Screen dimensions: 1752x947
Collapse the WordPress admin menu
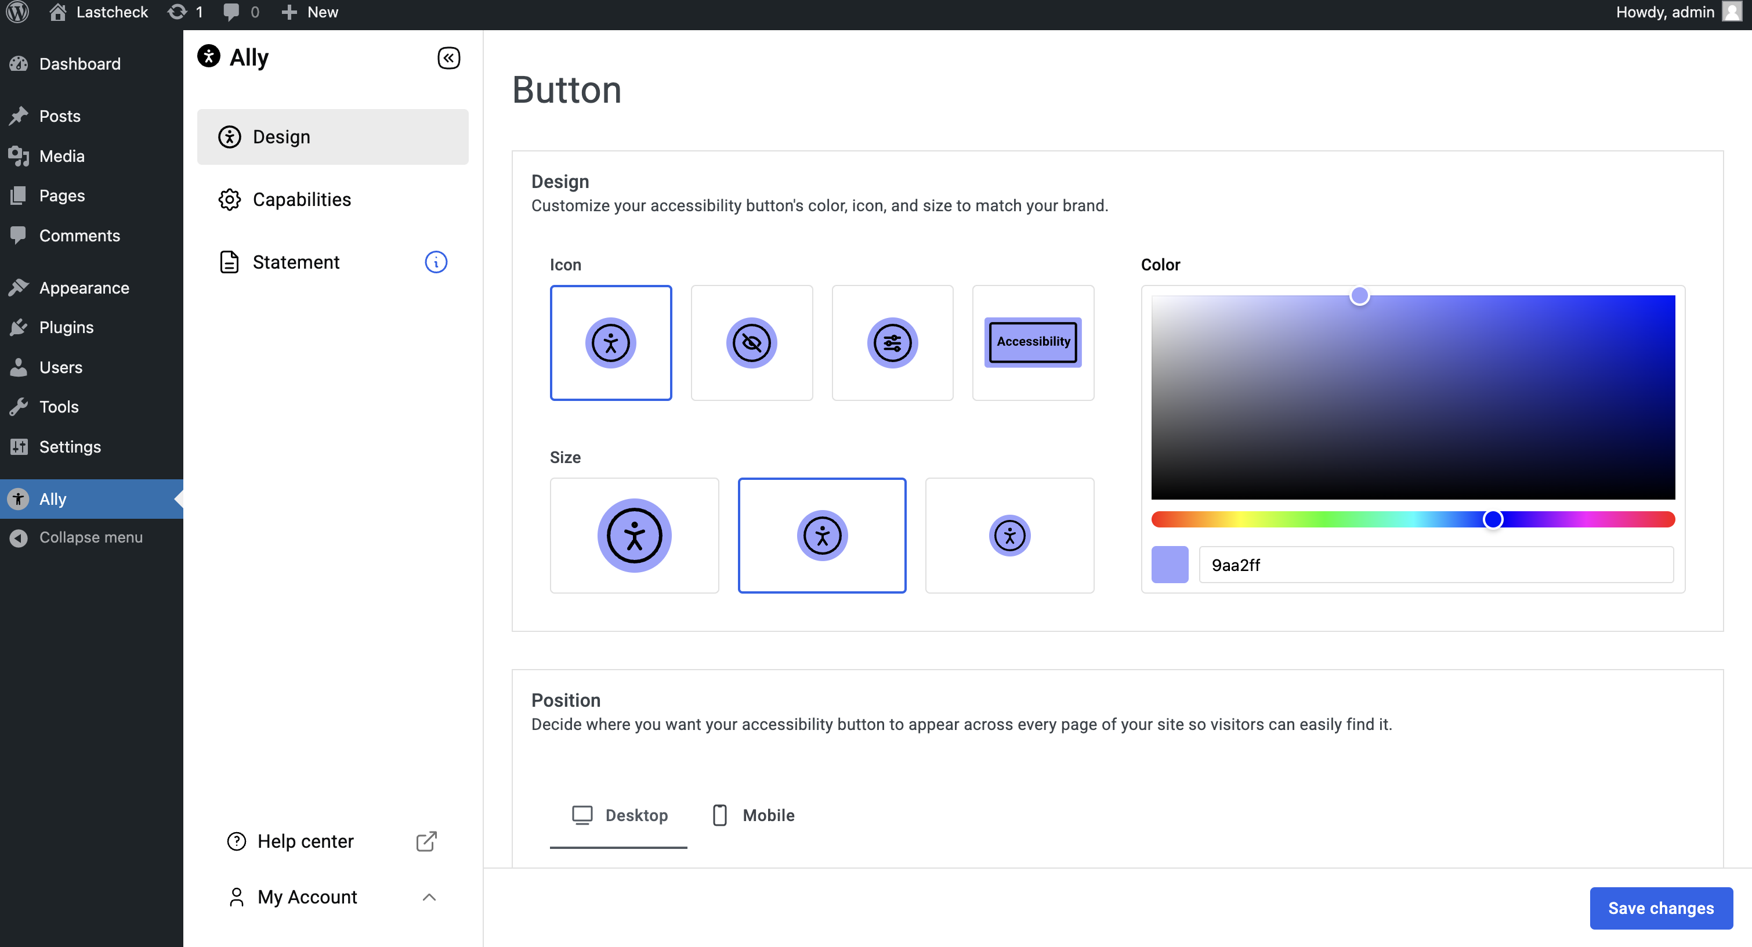tap(90, 537)
